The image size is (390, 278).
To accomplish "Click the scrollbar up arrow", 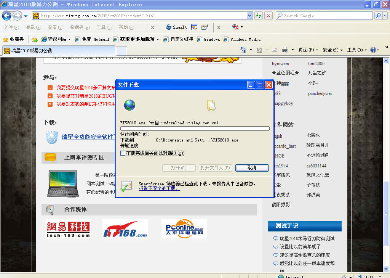I will click(x=386, y=61).
